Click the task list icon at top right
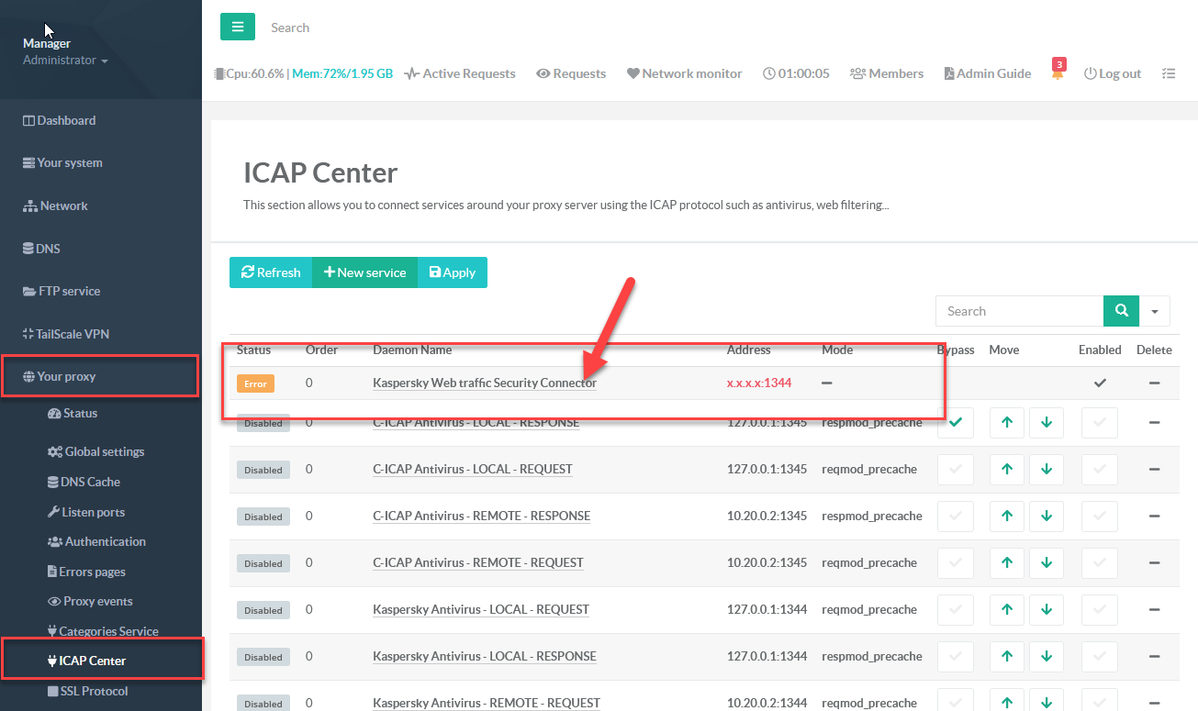This screenshot has width=1198, height=711. [1168, 73]
